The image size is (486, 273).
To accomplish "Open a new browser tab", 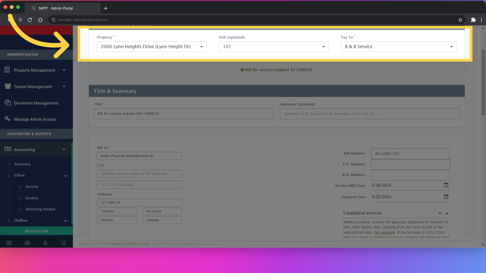I will pos(106,8).
